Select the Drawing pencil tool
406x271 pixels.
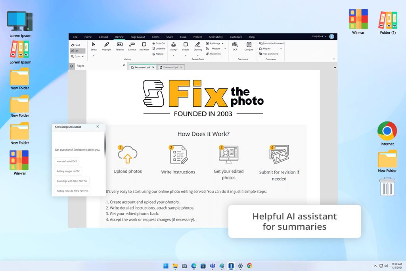198,46
